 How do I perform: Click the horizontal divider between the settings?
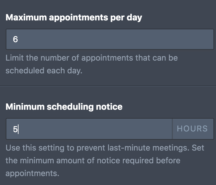(108, 86)
